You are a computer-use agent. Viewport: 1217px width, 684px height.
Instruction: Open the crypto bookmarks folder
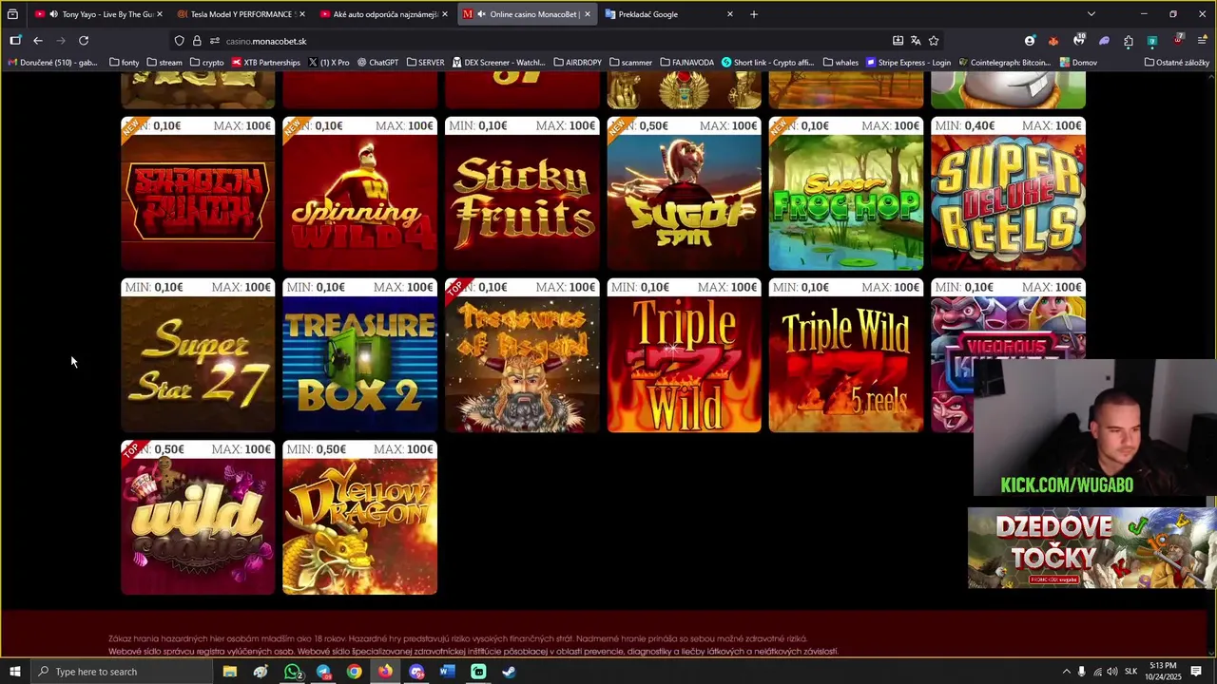206,63
